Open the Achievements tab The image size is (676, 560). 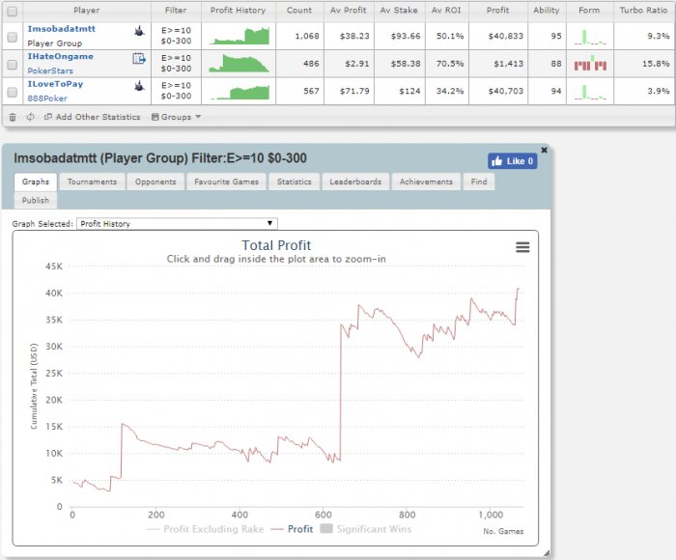(x=426, y=182)
